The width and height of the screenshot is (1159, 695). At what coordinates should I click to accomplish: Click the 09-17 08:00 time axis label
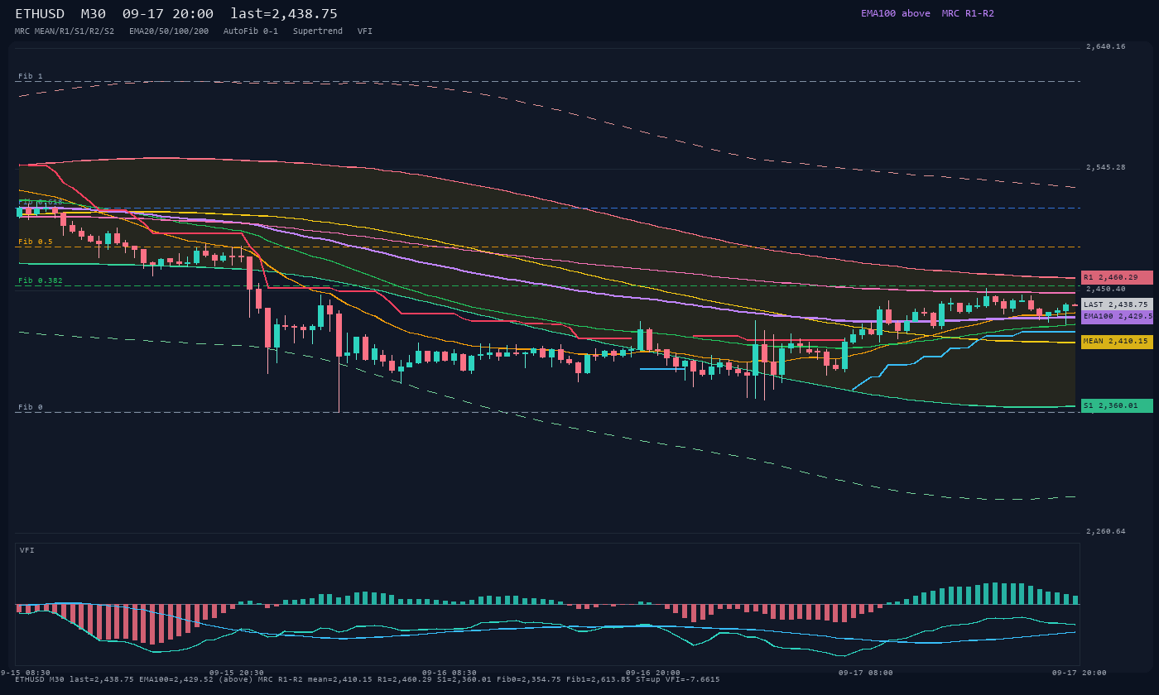[x=866, y=673]
